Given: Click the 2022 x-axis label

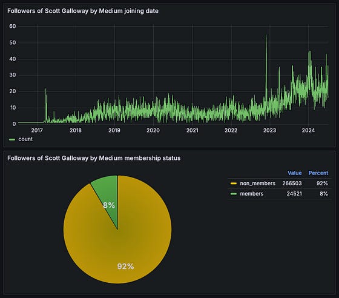Looking at the screenshot, I should 231,130.
